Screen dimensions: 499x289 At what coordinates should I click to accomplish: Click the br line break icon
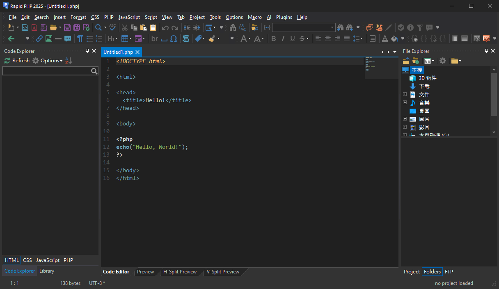click(154, 39)
